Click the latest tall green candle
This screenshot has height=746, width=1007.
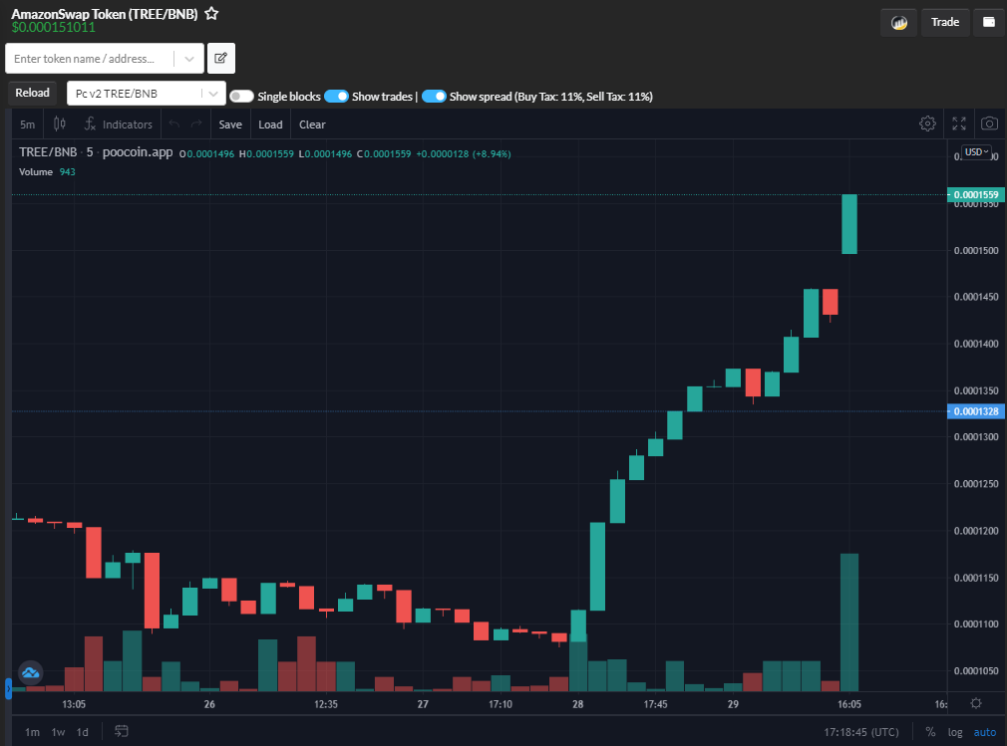[x=849, y=224]
